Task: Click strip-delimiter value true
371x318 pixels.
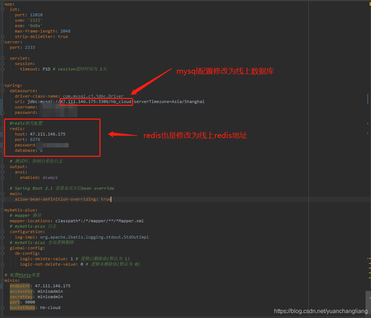Action: pyautogui.click(x=63, y=36)
